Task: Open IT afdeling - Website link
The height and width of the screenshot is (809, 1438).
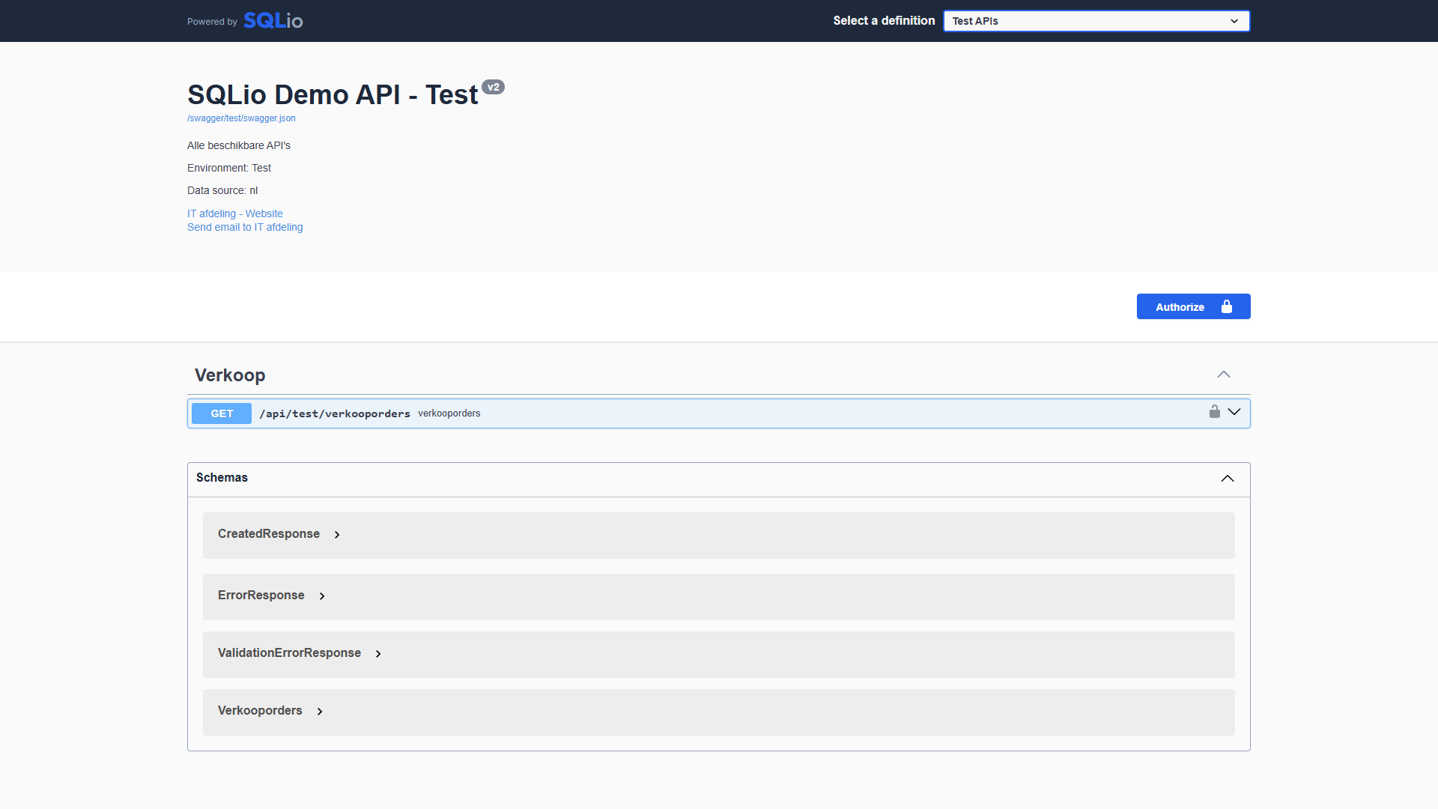Action: (235, 213)
